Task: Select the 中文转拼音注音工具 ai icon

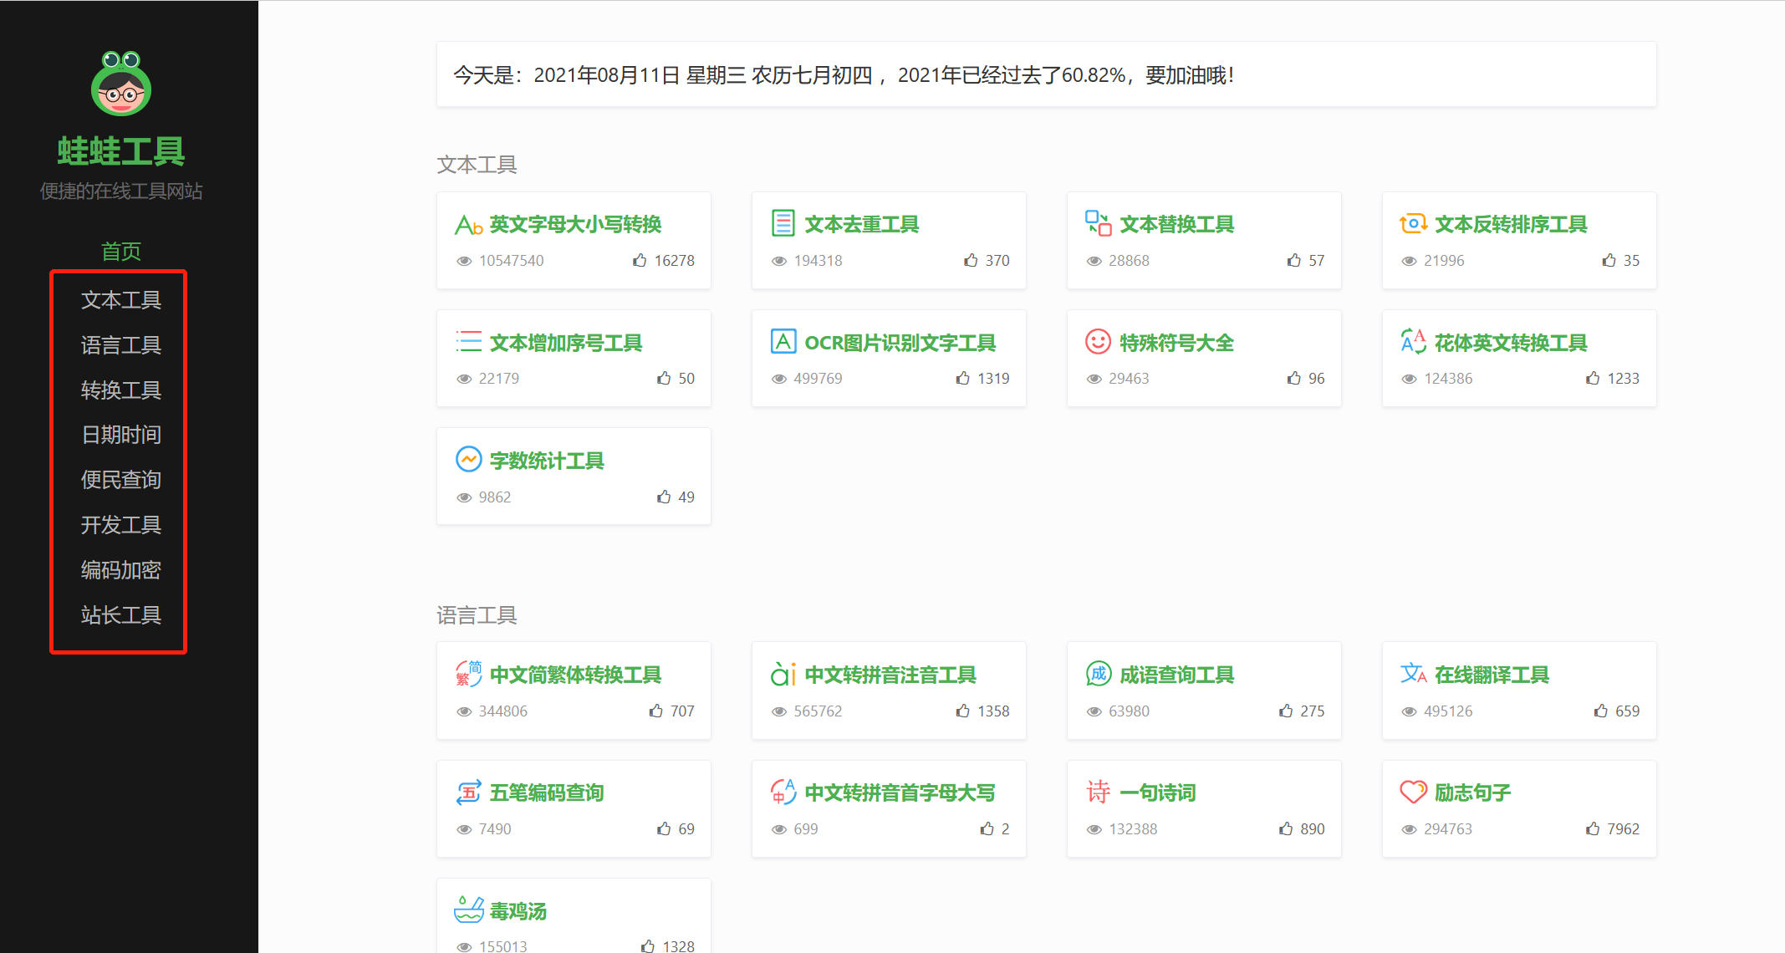Action: pyautogui.click(x=783, y=675)
